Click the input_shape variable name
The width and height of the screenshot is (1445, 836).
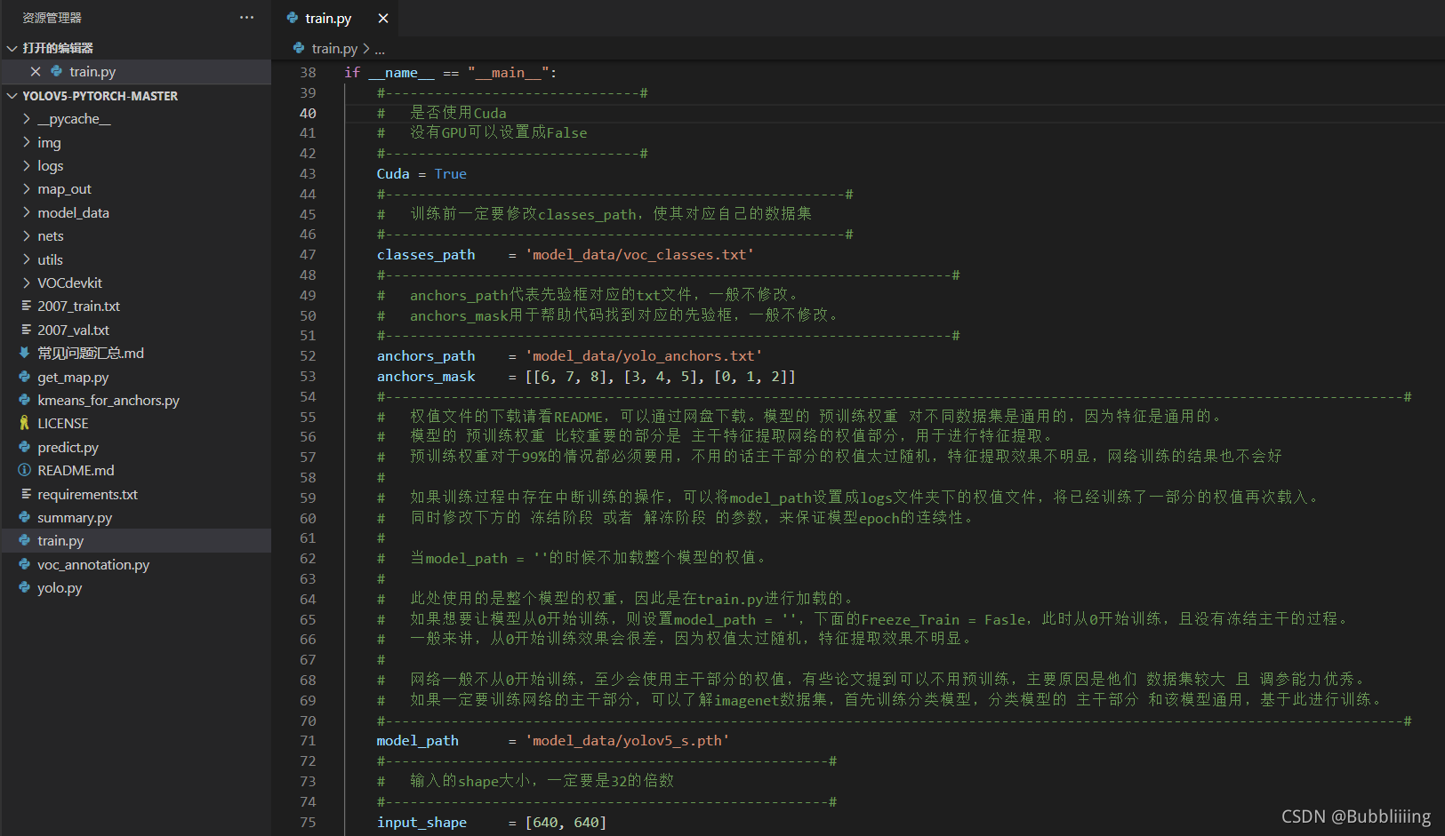point(421,823)
